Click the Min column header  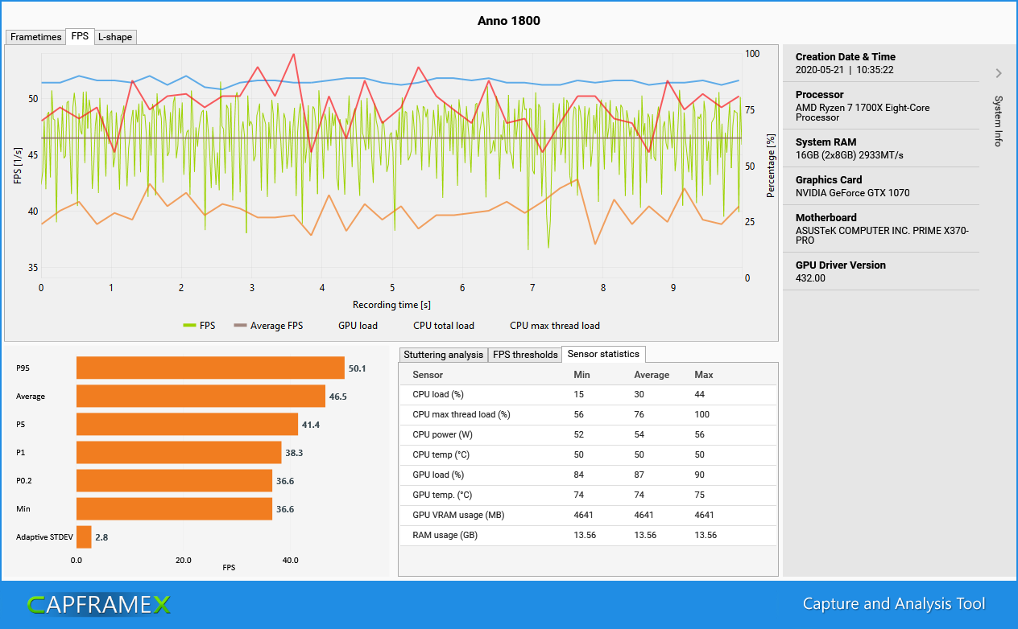point(581,375)
